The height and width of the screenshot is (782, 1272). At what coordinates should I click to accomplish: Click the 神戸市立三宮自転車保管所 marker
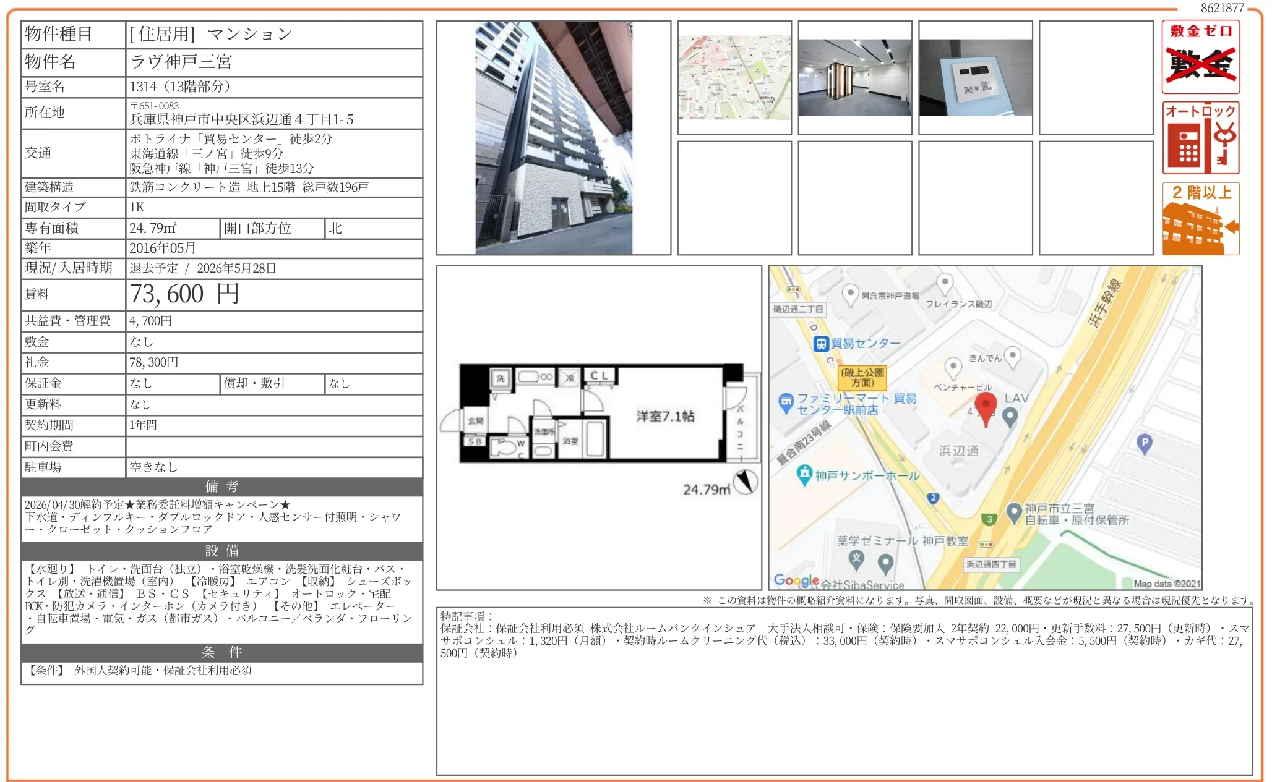(x=1013, y=512)
